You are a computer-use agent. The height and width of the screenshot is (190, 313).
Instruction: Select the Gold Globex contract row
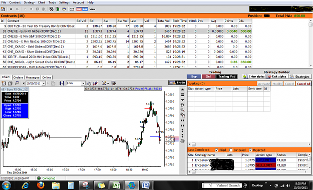(x=126, y=46)
